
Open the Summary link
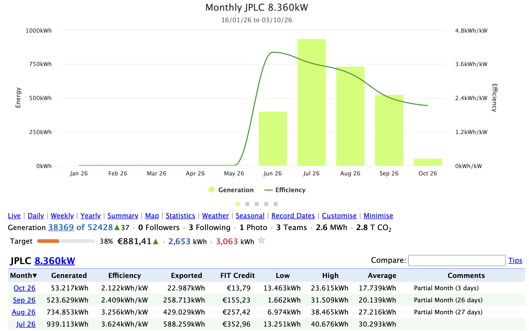pos(123,216)
